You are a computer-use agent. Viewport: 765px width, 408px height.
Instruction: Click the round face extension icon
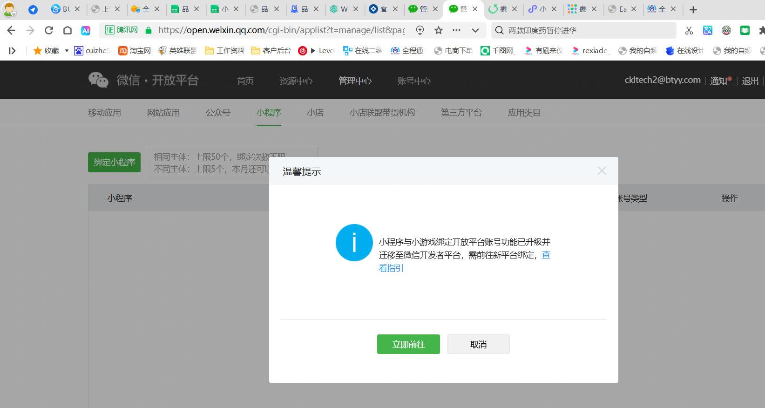tap(726, 30)
